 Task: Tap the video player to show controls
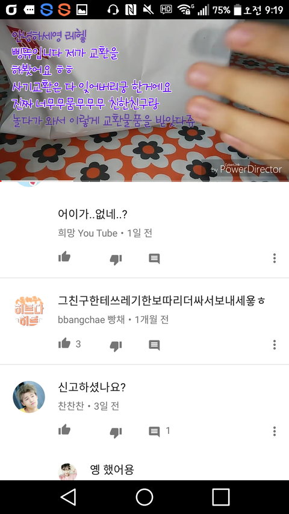[x=144, y=100]
